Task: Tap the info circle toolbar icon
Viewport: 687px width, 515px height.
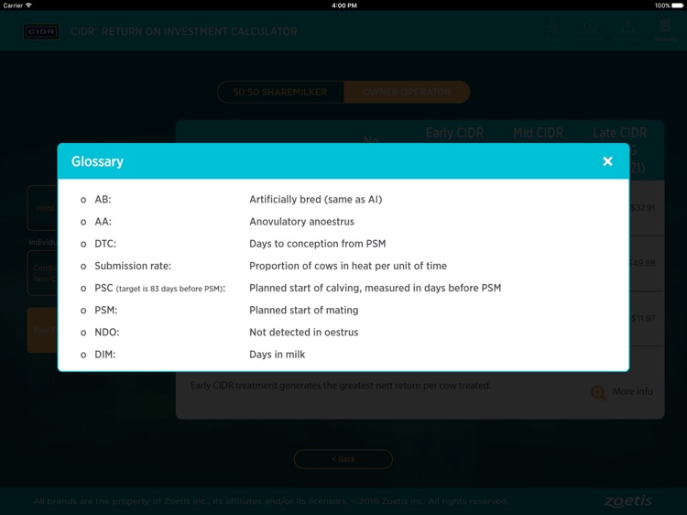Action: (589, 30)
